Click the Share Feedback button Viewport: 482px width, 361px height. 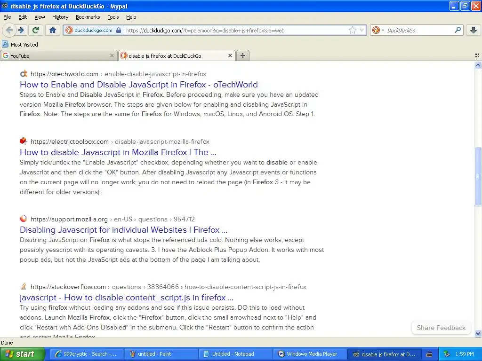click(441, 328)
